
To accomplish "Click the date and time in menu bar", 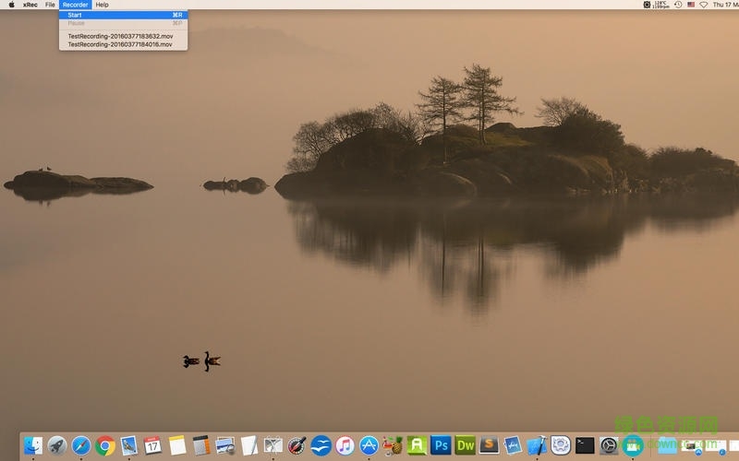I will click(726, 5).
